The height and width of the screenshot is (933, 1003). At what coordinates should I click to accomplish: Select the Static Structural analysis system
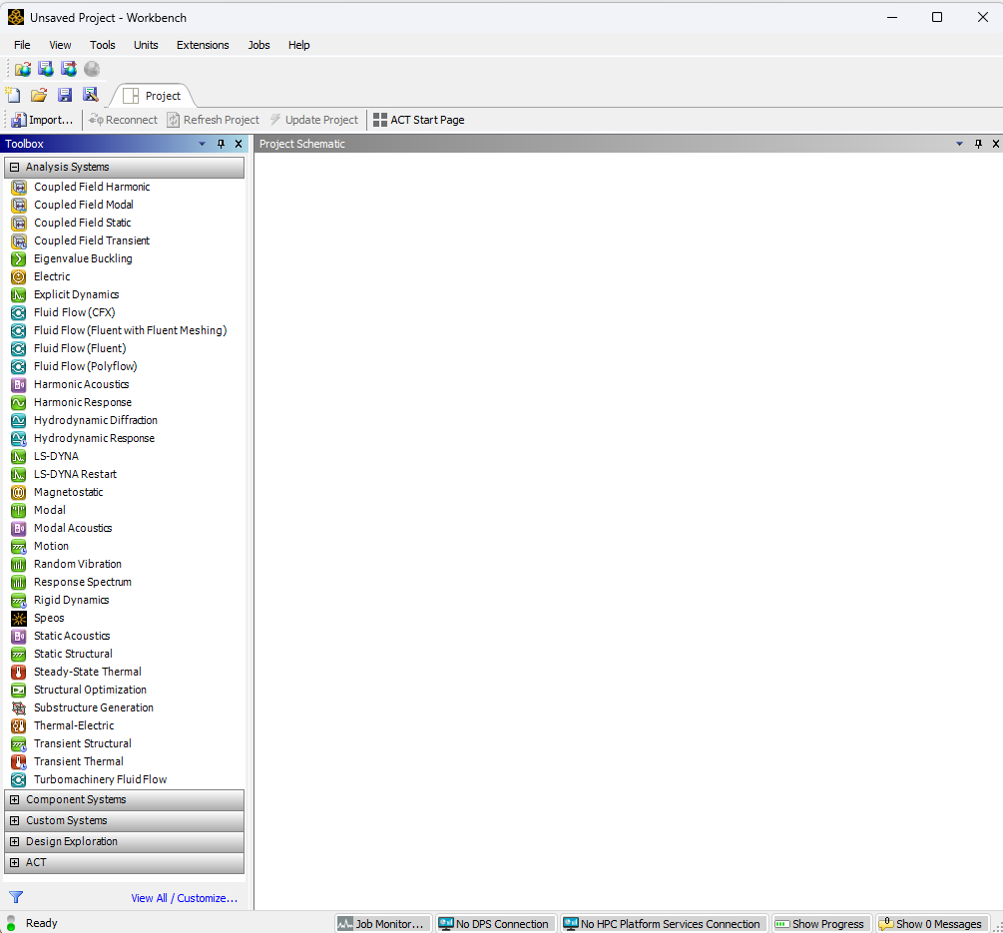[x=73, y=654]
